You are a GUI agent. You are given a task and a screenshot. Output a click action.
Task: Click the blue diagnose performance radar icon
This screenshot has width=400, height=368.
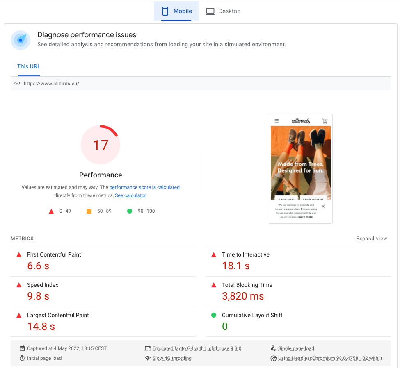point(21,40)
